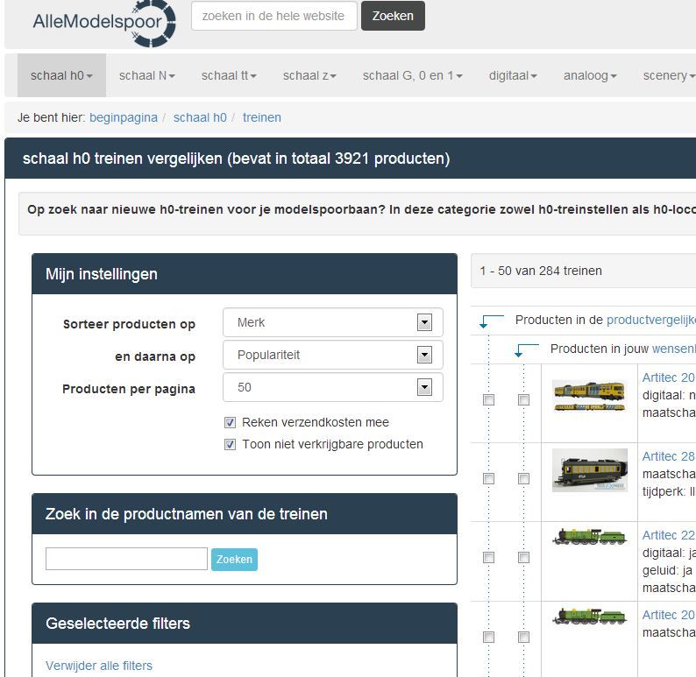Viewport: 696px width, 677px height.
Task: Click the wishlist arrow icon
Action: click(526, 349)
